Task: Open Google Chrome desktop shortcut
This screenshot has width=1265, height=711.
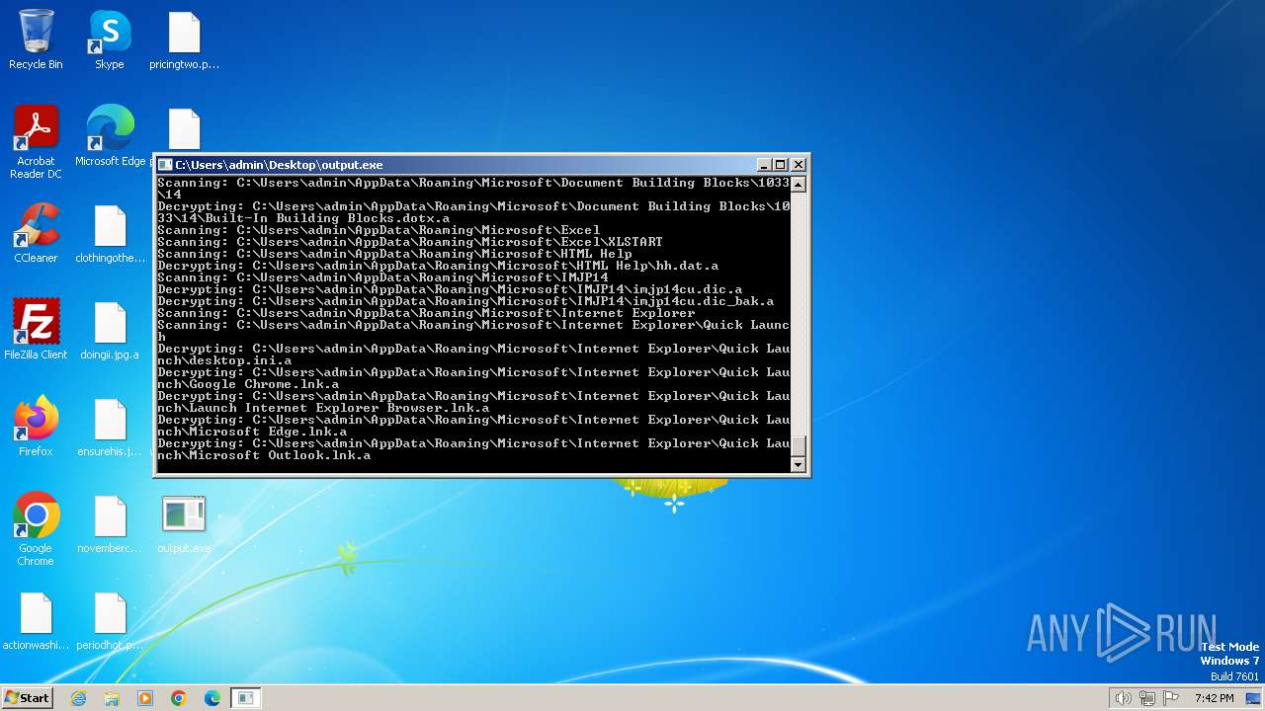Action: [36, 529]
